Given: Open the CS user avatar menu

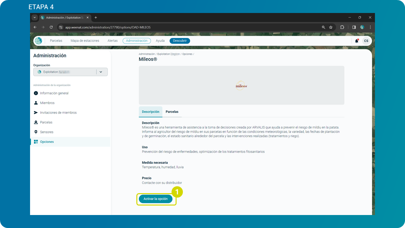Looking at the screenshot, I should (366, 41).
